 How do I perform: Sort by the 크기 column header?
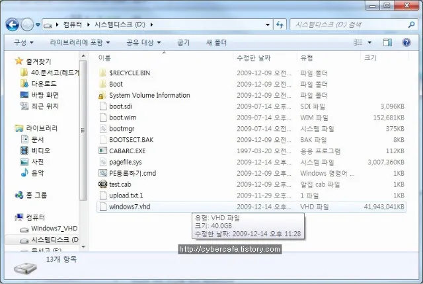coord(370,58)
